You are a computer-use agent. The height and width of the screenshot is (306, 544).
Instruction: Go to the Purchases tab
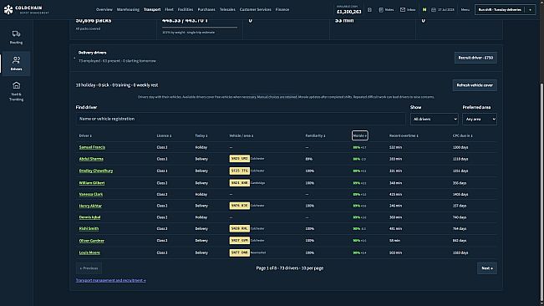pyautogui.click(x=206, y=10)
